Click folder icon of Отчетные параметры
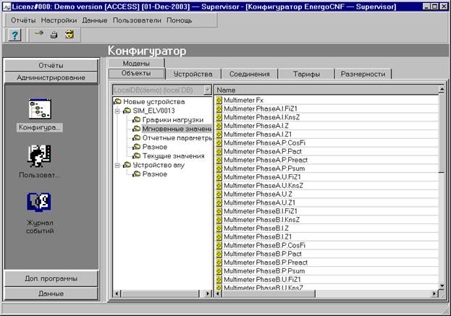 coord(136,138)
